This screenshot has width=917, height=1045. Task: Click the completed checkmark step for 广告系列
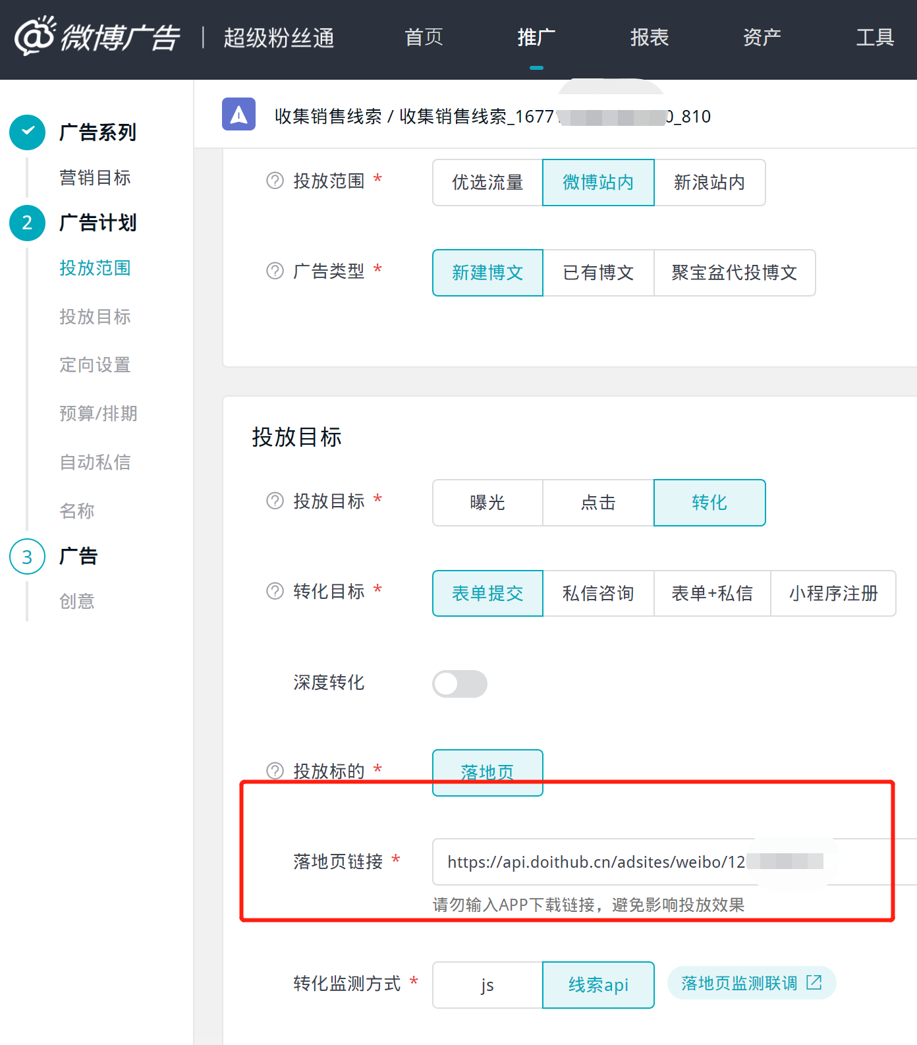pos(27,132)
